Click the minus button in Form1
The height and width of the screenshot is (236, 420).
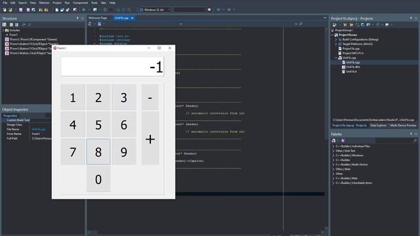pos(150,98)
